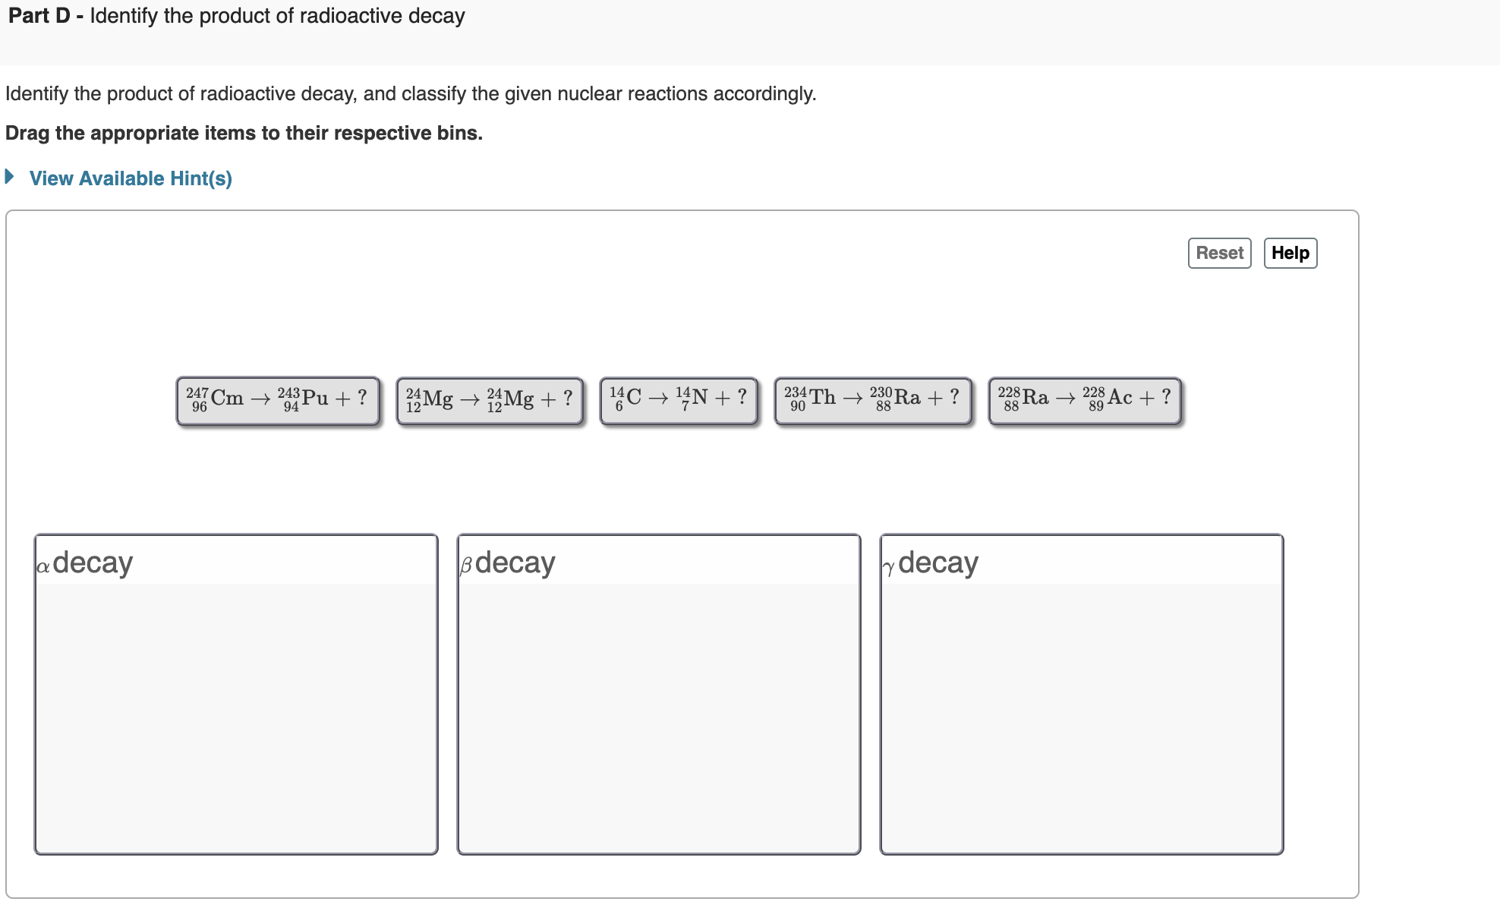
Task: Select the Cm to Pu reaction tile
Action: 278,400
